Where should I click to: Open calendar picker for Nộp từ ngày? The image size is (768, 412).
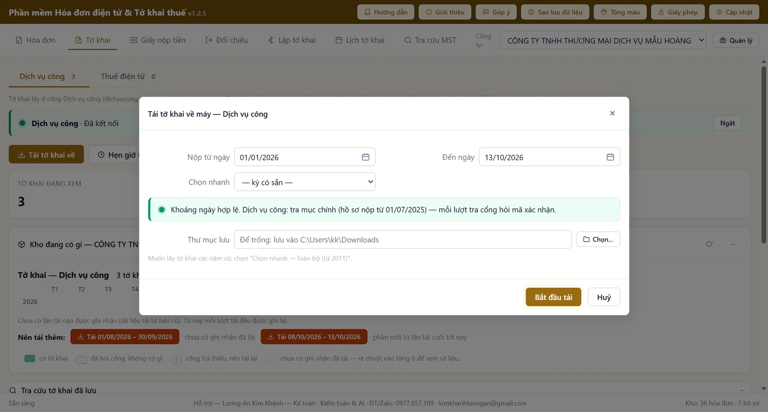coord(365,157)
